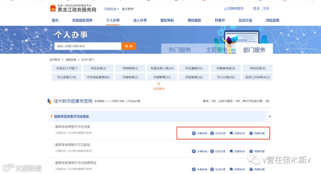Screen dimensions: 321x174
Task: Go to 首页 in the navigation bar
Action: pyautogui.click(x=55, y=20)
